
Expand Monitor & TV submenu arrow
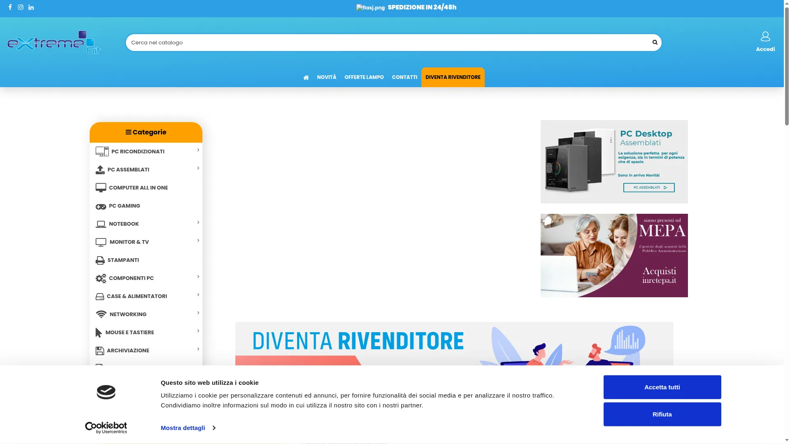tap(198, 240)
